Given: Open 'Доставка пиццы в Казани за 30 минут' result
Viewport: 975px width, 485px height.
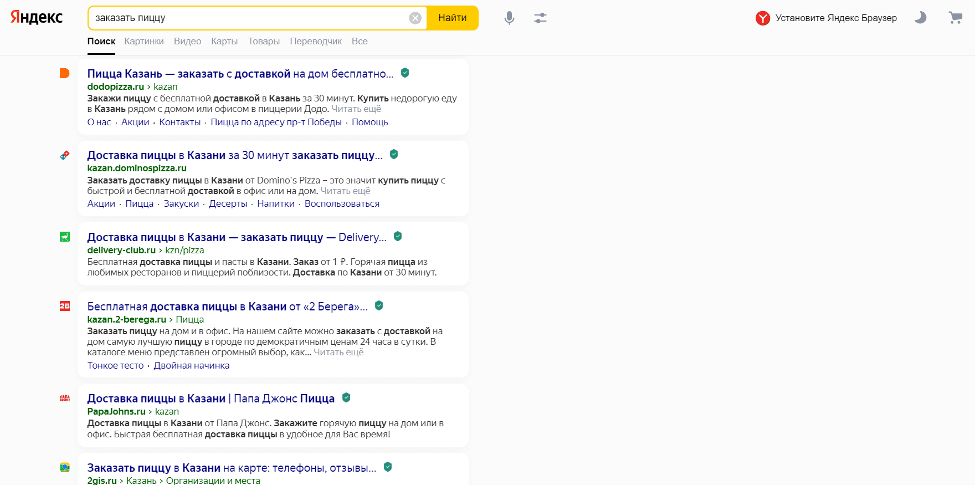Looking at the screenshot, I should point(235,155).
